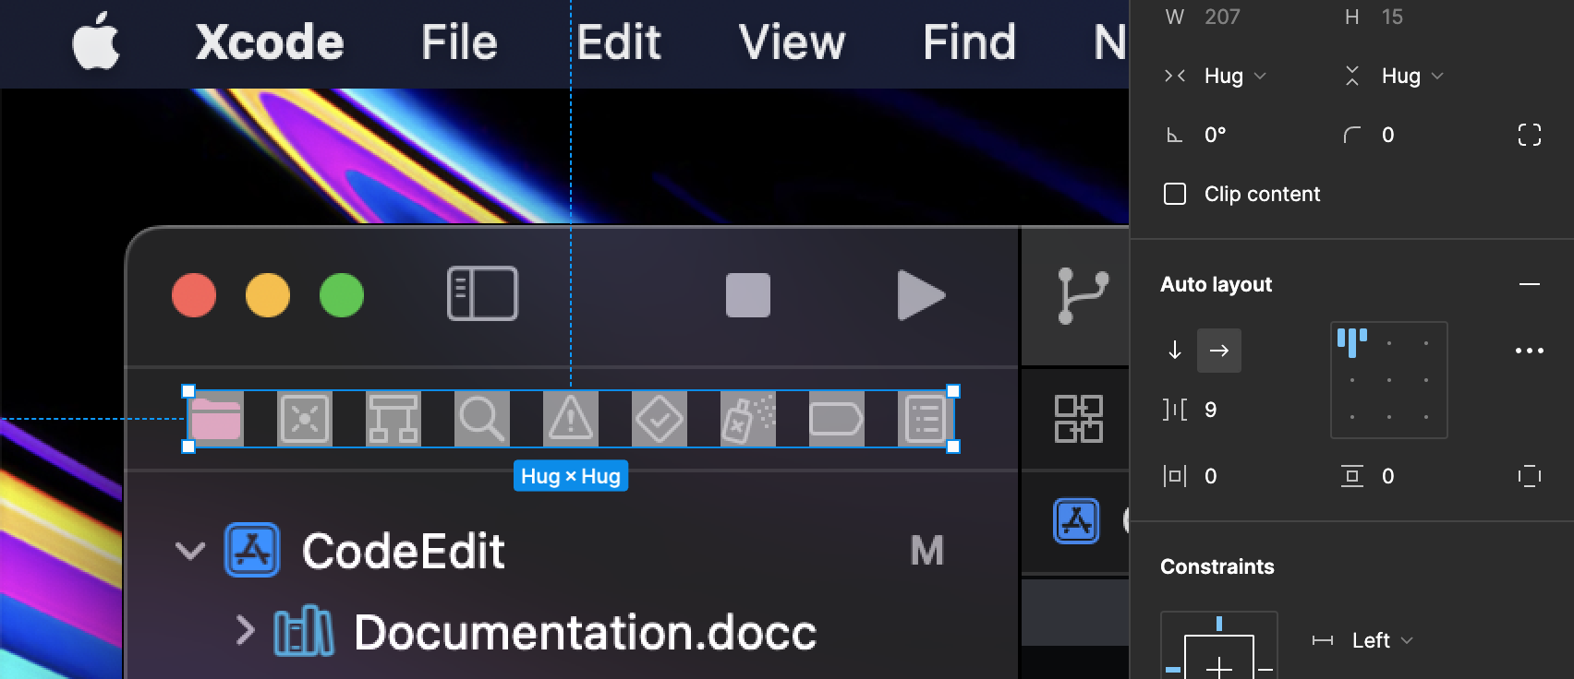Click the rotation field 0°

click(1215, 135)
